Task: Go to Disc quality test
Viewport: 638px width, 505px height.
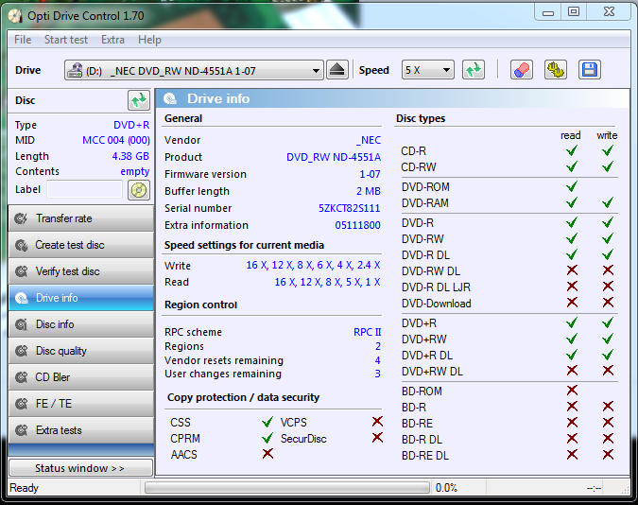Action: pos(80,351)
